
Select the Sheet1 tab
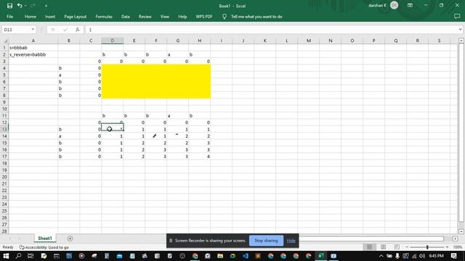(45, 239)
